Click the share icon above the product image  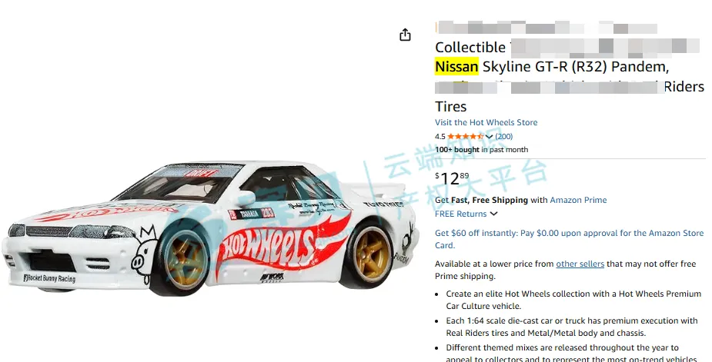pos(405,35)
